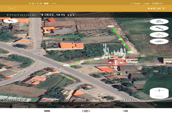The height and width of the screenshot is (114, 172).
Task: Tap the midpoint handle on upper green segment
Action: 121,39
